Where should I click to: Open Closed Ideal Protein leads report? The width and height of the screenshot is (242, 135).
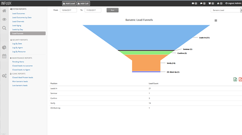(x=23, y=78)
